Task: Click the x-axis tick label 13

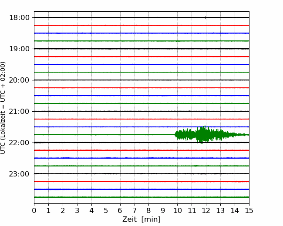Action: [x=221, y=210]
